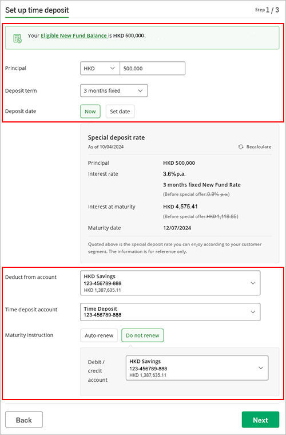The height and width of the screenshot is (435, 286).
Task: Click the Next button
Action: click(260, 420)
